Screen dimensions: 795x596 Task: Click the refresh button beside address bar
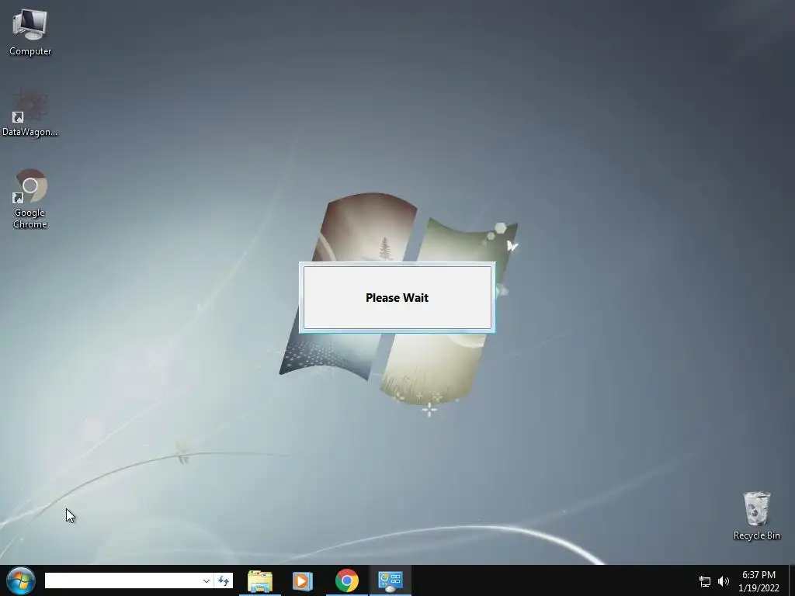click(x=224, y=580)
